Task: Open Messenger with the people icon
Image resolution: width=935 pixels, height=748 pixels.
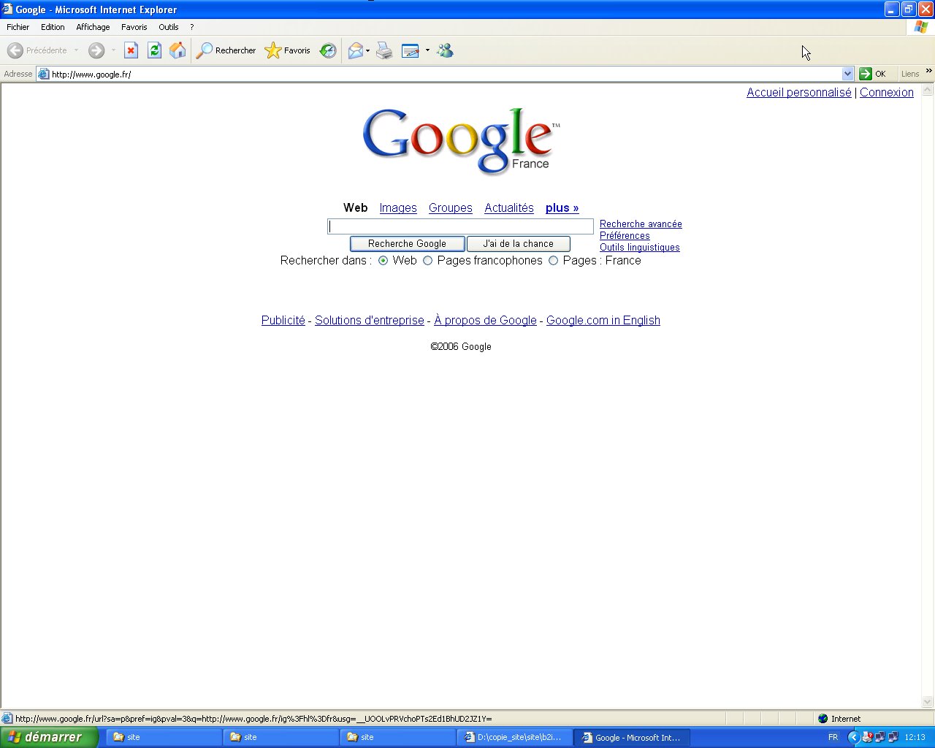Action: (445, 50)
